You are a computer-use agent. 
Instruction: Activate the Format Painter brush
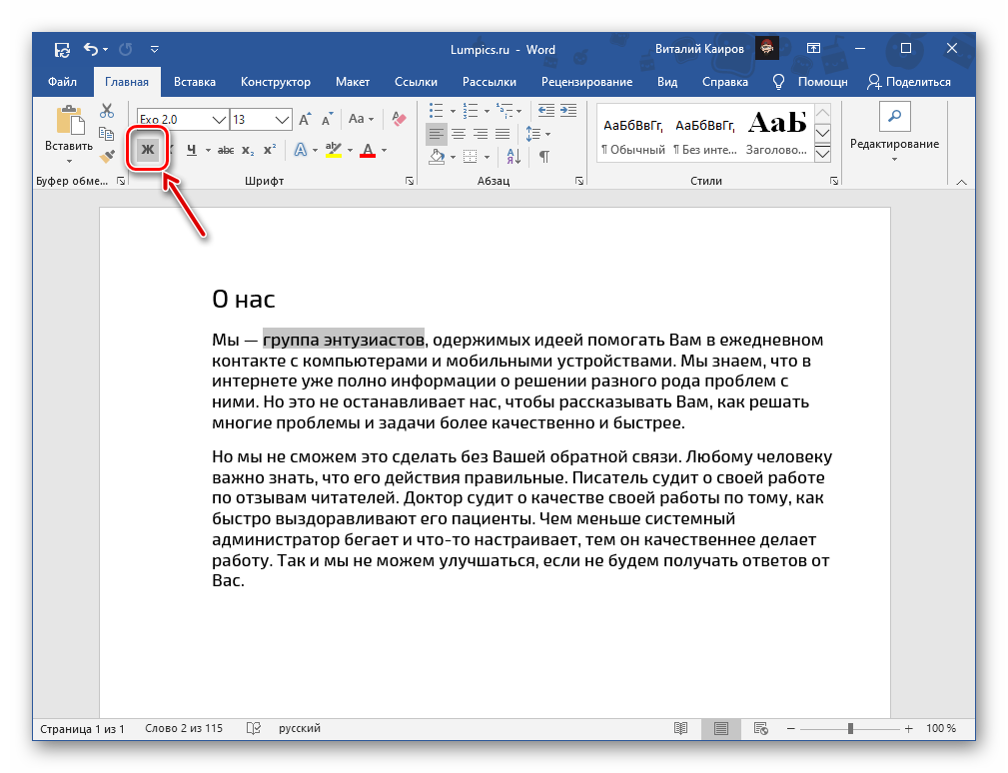click(107, 156)
